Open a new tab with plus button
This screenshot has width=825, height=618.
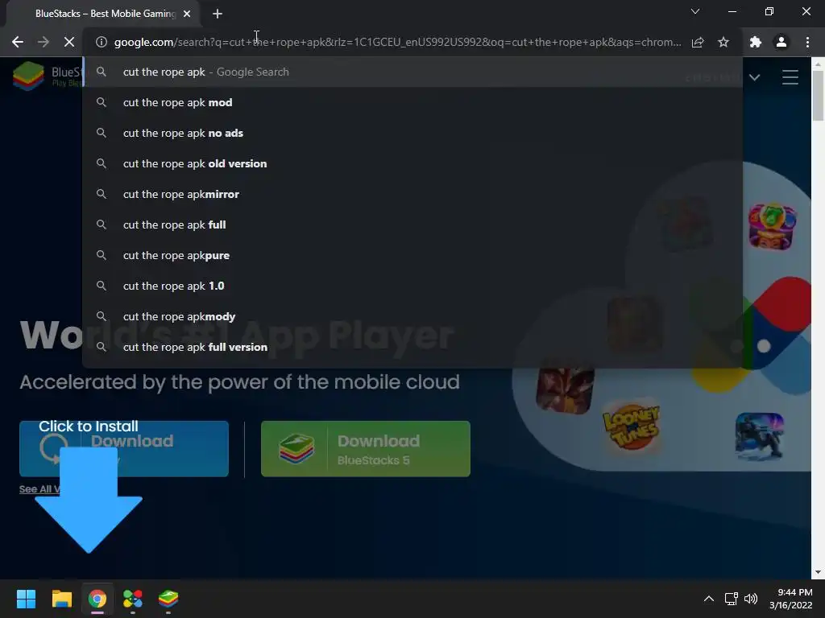coord(218,14)
